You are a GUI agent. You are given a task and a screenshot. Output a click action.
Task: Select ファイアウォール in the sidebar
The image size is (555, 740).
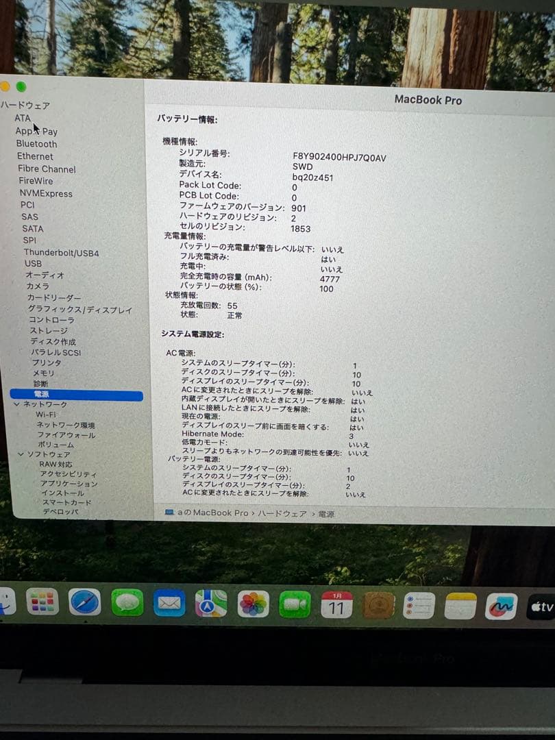64,434
